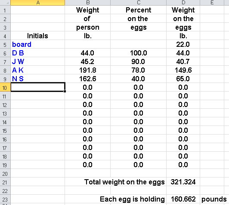Select the 'D B' initials cell
The height and width of the screenshot is (205, 229).
[x=38, y=53]
